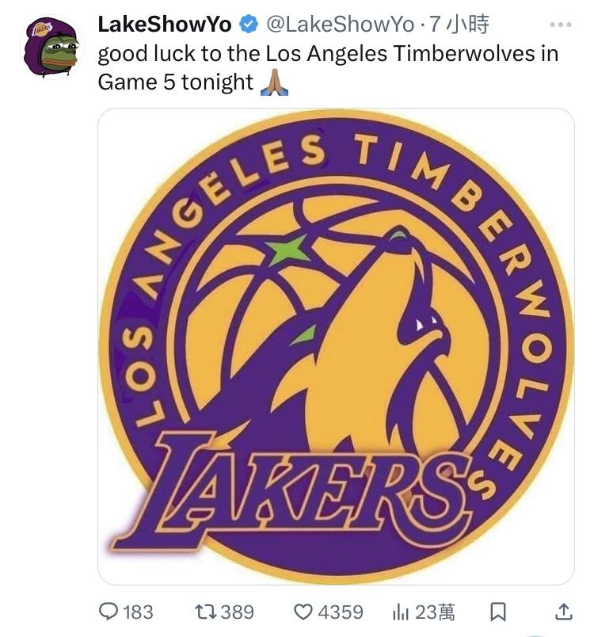Image resolution: width=594 pixels, height=637 pixels.
Task: Open the view analytics bar-chart icon
Action: coord(400,612)
